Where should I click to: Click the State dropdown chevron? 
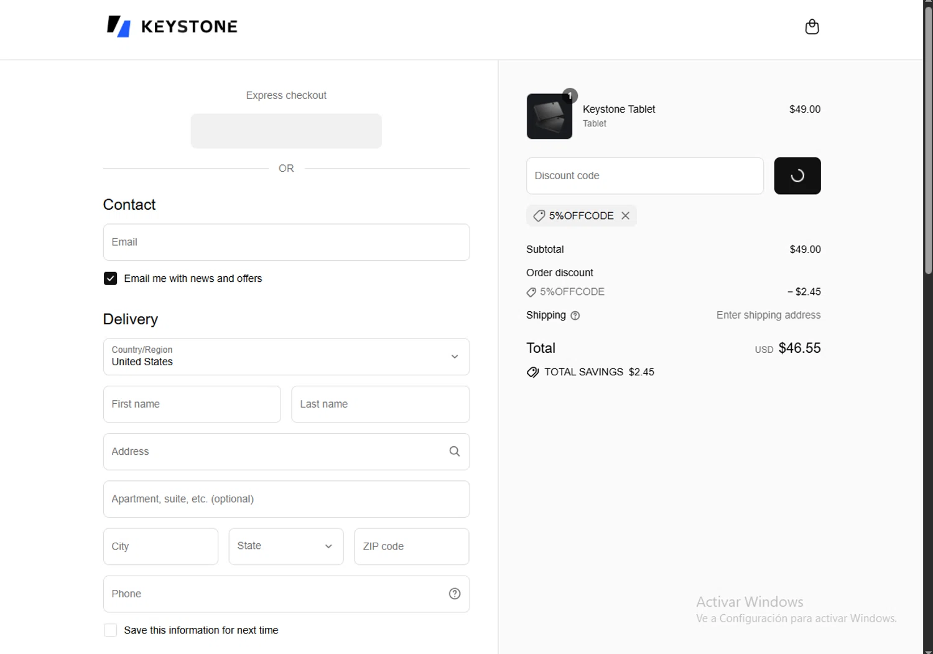(x=328, y=546)
